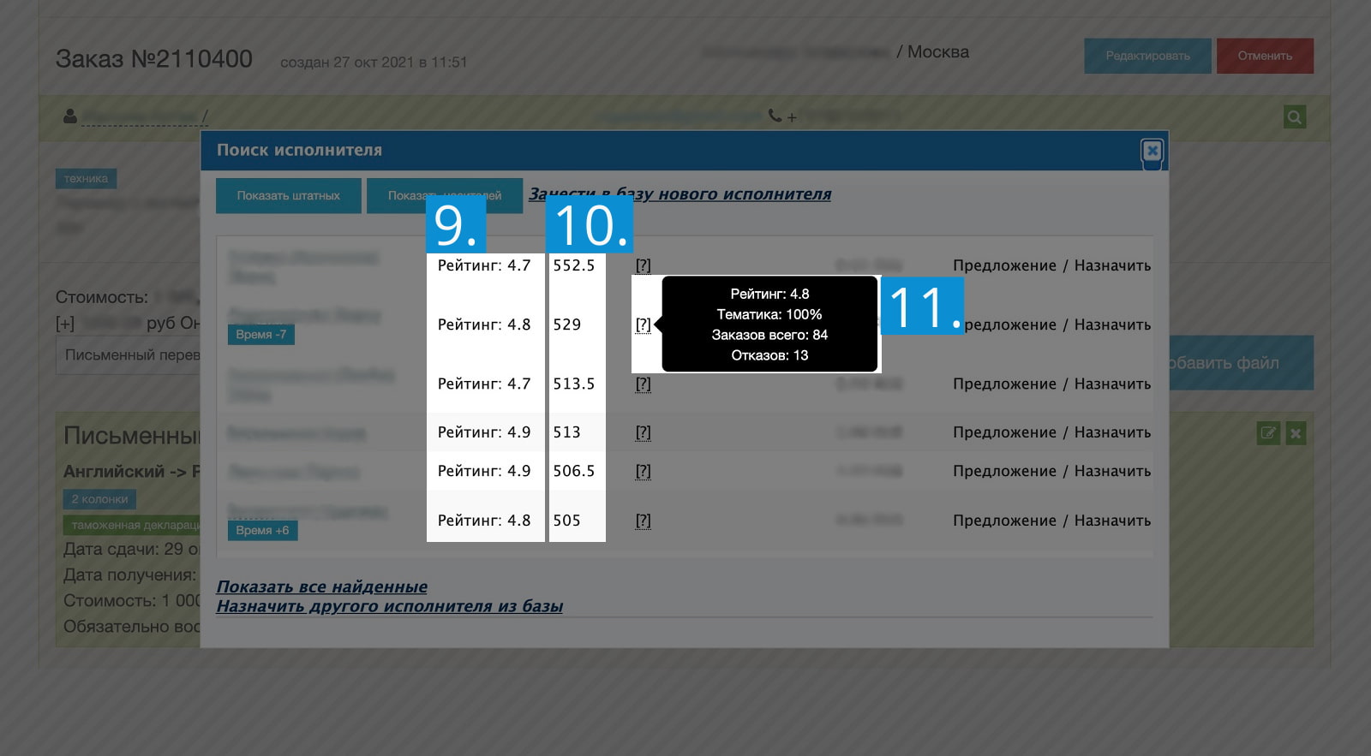Image resolution: width=1371 pixels, height=756 pixels.
Task: Click Рейтинг: 4.7 in 552.5 row
Action: [x=484, y=265]
